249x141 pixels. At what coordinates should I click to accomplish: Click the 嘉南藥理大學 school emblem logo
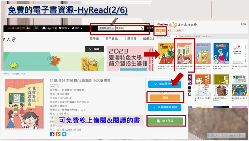pyautogui.click(x=173, y=25)
